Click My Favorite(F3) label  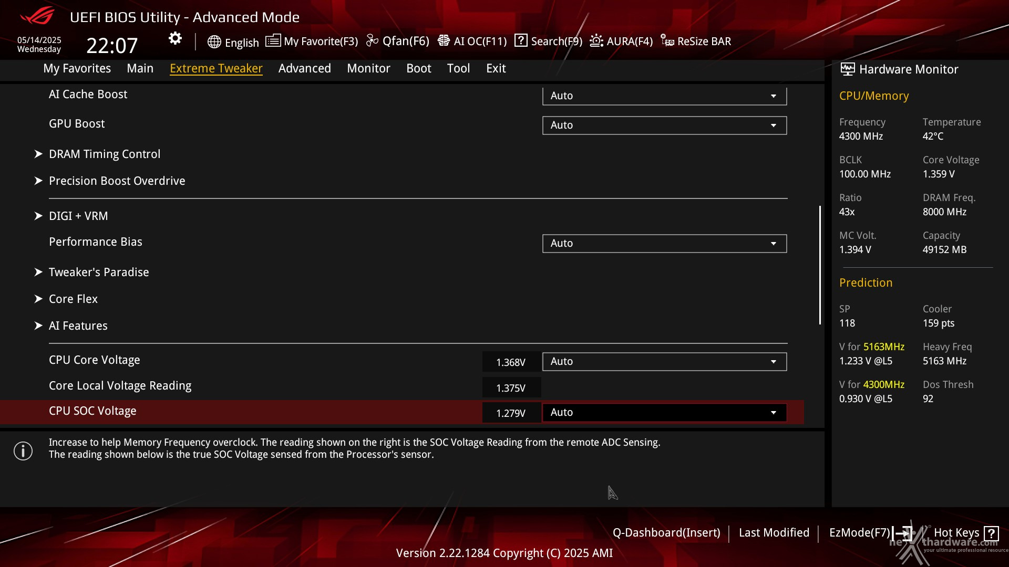(x=321, y=41)
